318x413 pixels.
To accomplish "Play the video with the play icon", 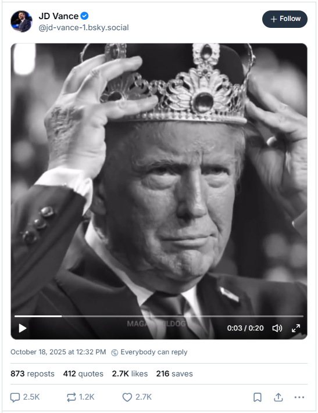I will click(23, 328).
